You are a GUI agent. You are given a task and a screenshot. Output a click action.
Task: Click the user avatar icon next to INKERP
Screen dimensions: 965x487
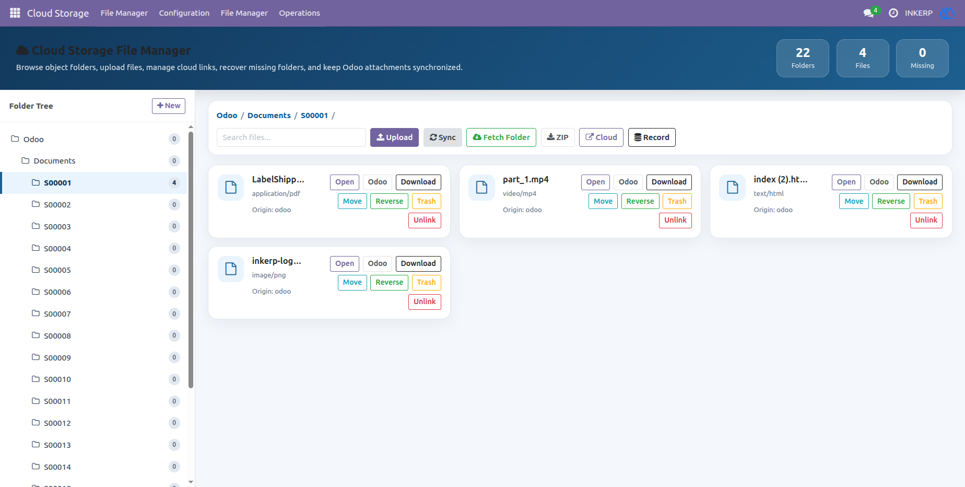pyautogui.click(x=947, y=13)
